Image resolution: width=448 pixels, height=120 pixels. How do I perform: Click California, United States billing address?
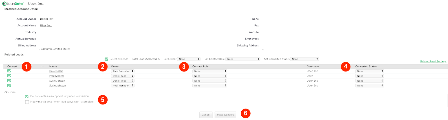click(55, 49)
